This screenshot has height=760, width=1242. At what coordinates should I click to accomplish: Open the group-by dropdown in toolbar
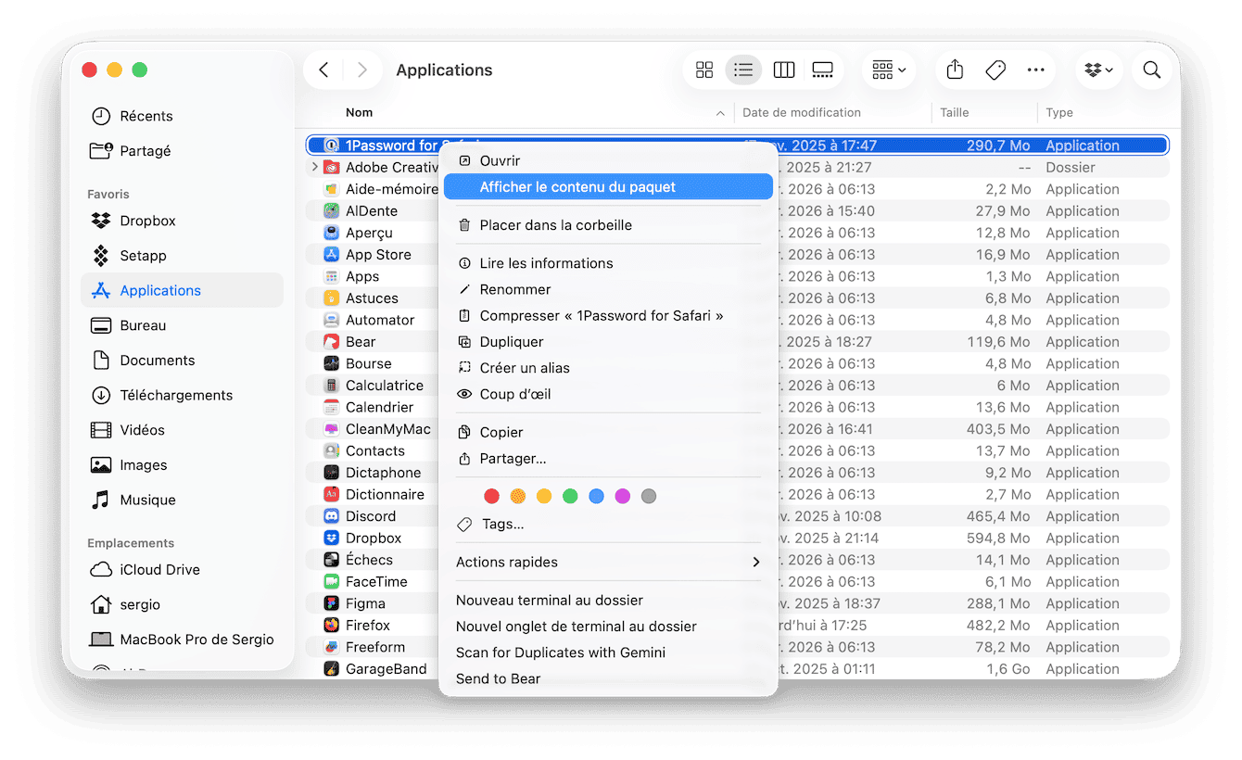[888, 70]
